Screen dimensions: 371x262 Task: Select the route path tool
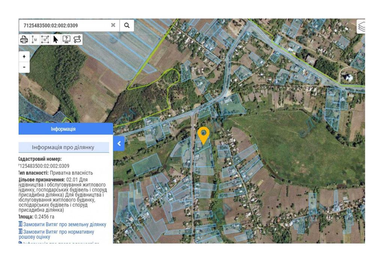(x=77, y=39)
